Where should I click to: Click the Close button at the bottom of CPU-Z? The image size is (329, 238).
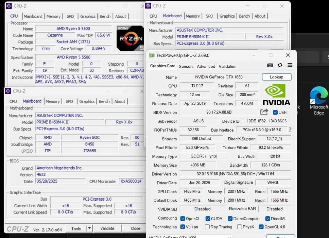tap(134, 228)
